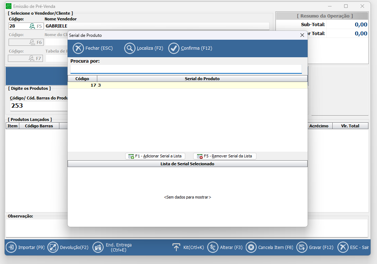Click Importar (F9) icon in bottom bar
The image size is (377, 264).
click(x=11, y=247)
